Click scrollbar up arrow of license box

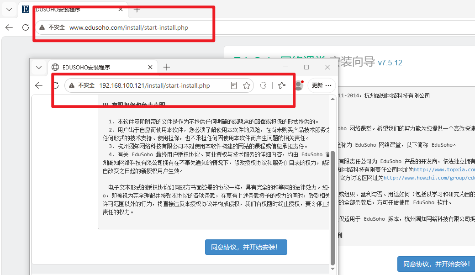click(332, 99)
